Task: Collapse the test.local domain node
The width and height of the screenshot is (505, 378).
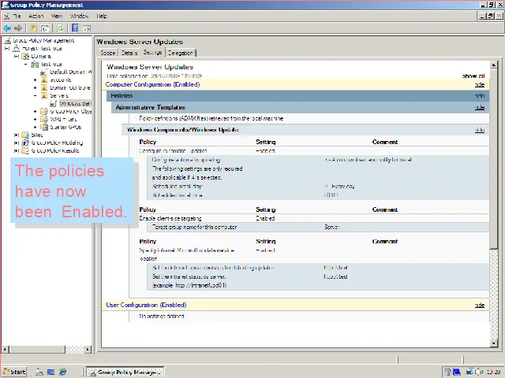Action: pos(26,65)
